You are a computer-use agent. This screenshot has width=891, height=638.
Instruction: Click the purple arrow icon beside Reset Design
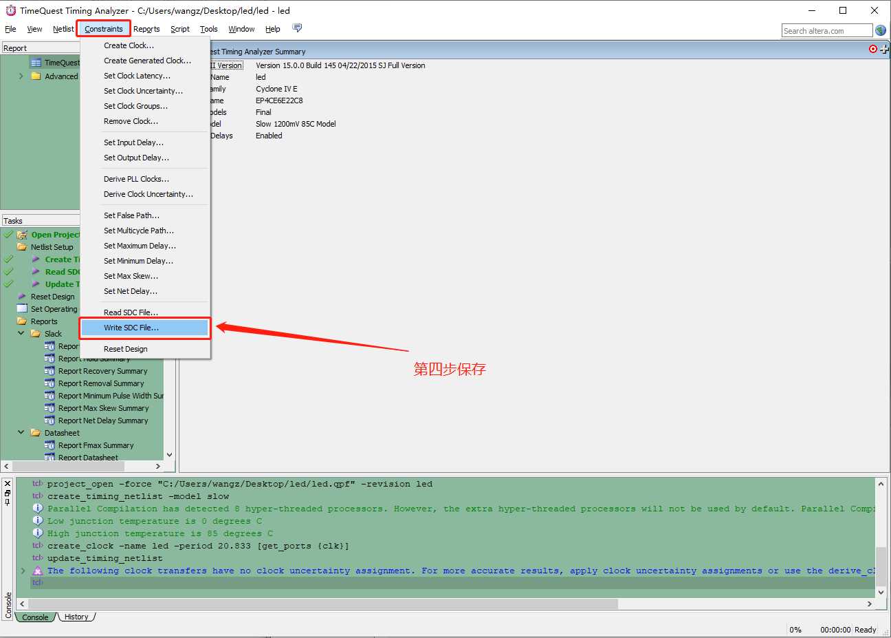22,297
